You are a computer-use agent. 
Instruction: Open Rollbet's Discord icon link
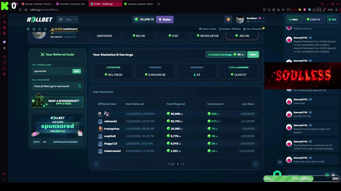click(28, 29)
